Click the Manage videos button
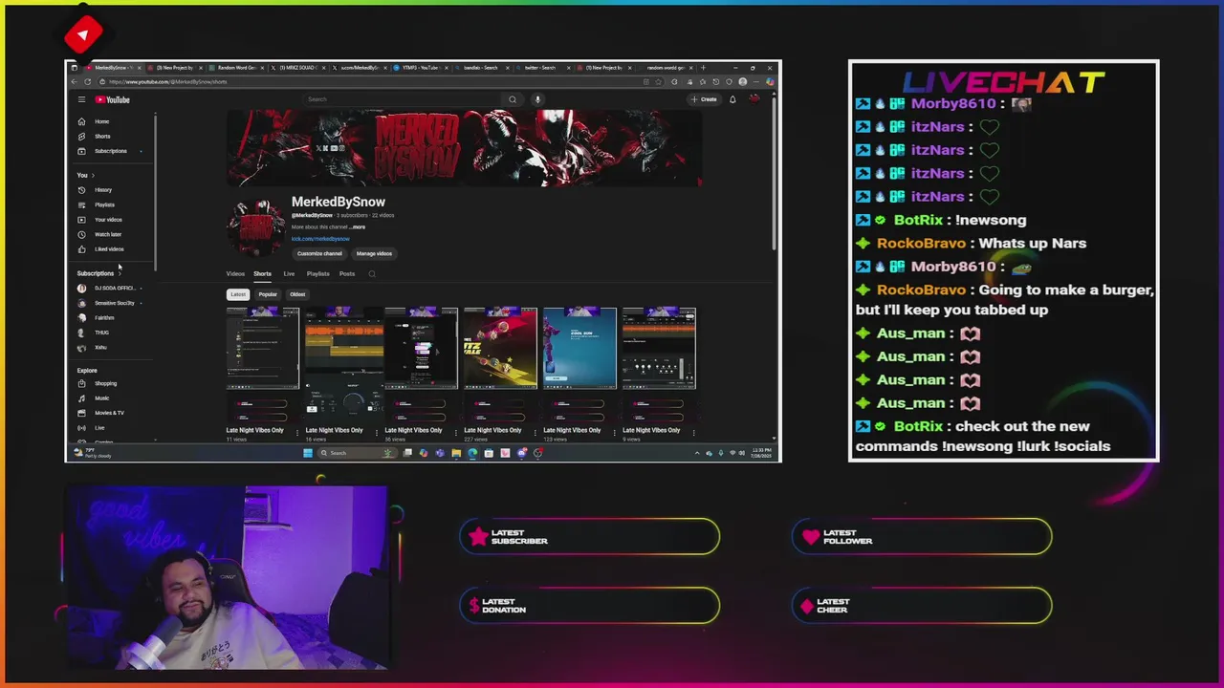 coord(374,253)
